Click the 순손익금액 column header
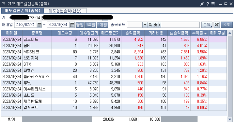This screenshot has width=234, height=122. point(179,33)
